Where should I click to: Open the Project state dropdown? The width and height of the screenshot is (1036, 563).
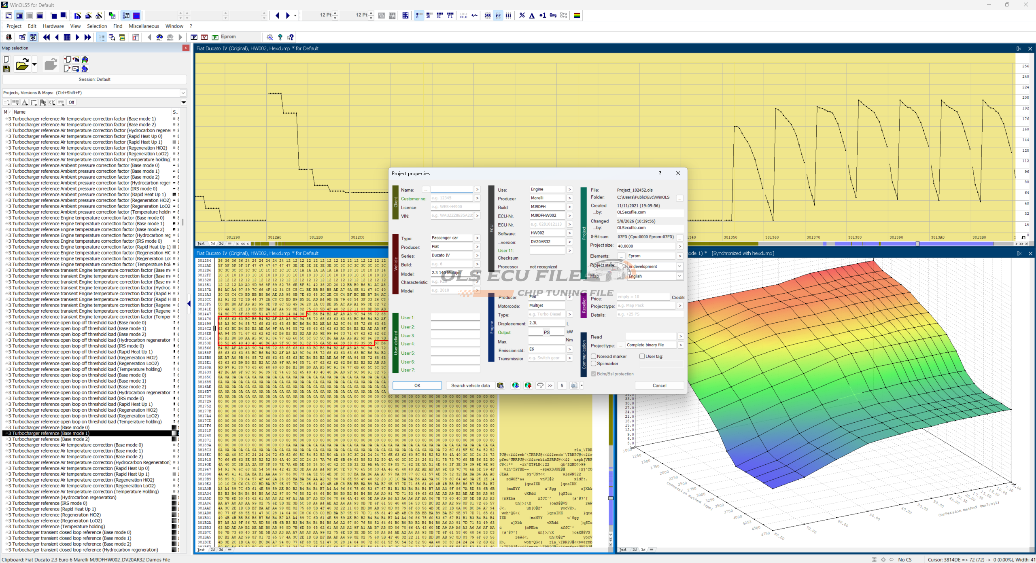pyautogui.click(x=679, y=266)
